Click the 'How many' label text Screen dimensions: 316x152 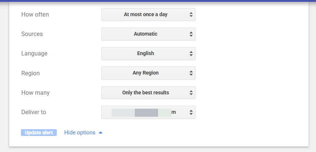pyautogui.click(x=35, y=93)
